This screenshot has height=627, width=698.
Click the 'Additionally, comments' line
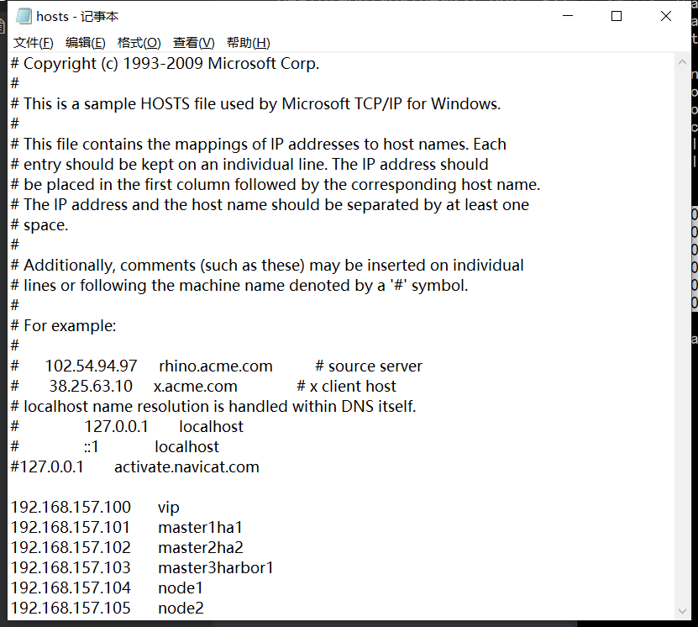[x=267, y=266]
